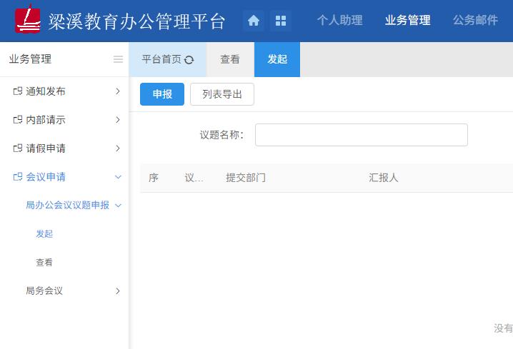Screen dimensions: 513x349
Task: Focus the 议题名称 input field
Action: point(362,135)
